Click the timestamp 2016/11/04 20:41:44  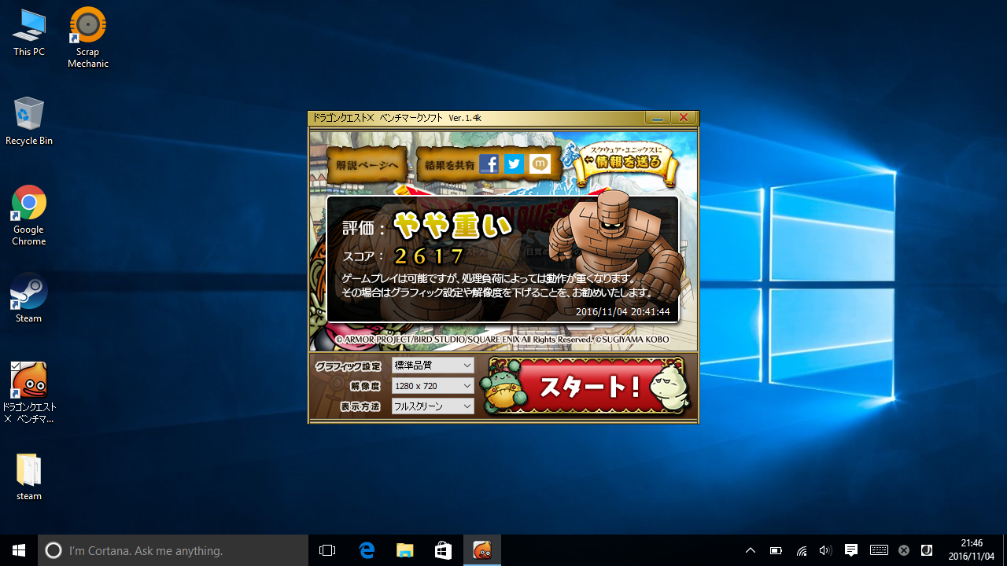click(622, 312)
